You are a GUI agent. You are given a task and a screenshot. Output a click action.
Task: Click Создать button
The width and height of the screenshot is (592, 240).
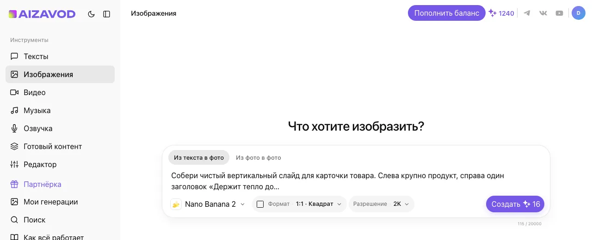tap(515, 204)
